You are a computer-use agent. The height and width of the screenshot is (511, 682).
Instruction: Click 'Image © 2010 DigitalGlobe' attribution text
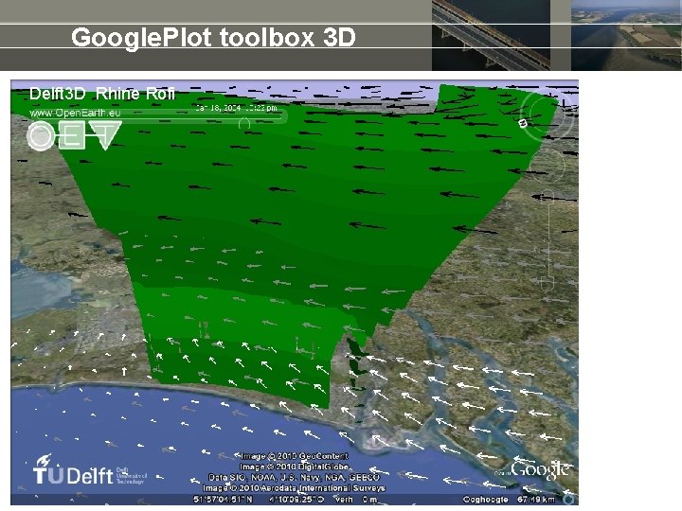(295, 467)
